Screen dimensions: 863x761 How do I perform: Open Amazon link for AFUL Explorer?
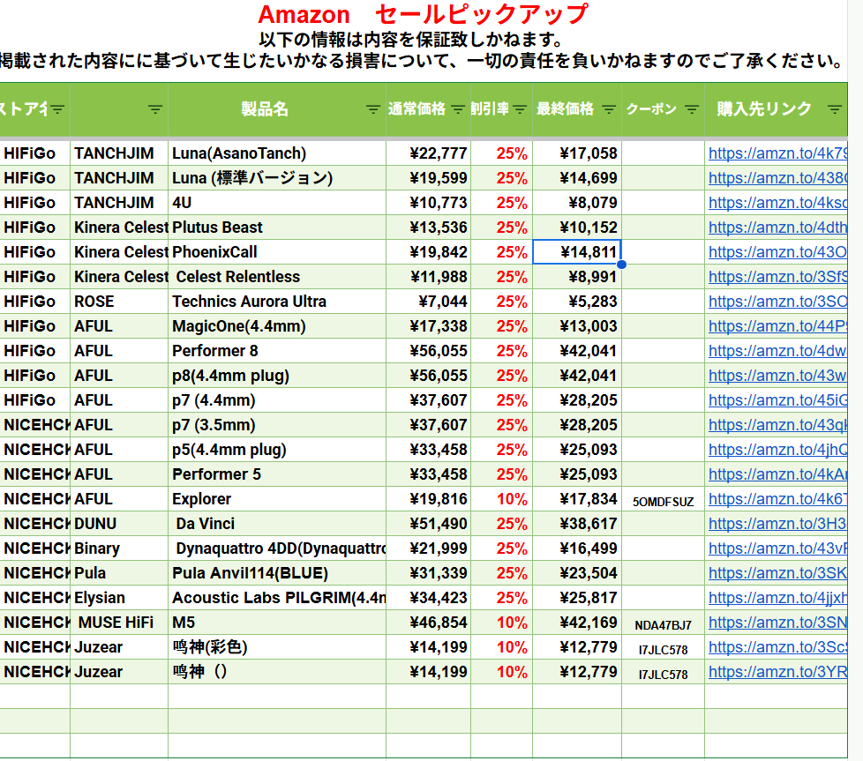(777, 499)
